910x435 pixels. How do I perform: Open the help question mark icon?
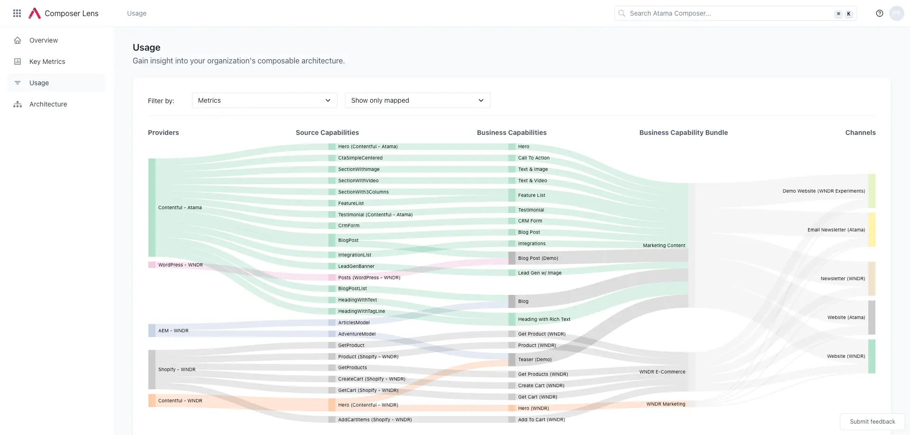[x=879, y=13]
